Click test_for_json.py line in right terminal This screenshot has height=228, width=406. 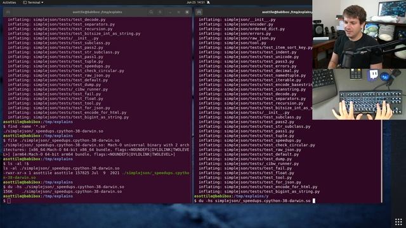(249, 182)
